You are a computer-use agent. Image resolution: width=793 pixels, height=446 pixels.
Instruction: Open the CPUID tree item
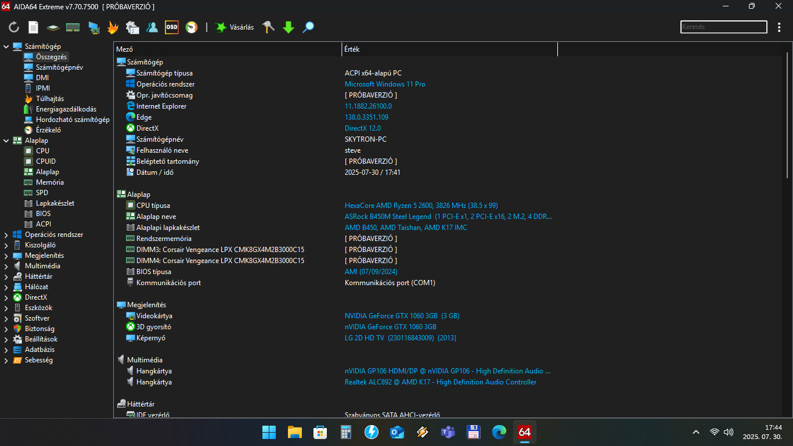(46, 161)
